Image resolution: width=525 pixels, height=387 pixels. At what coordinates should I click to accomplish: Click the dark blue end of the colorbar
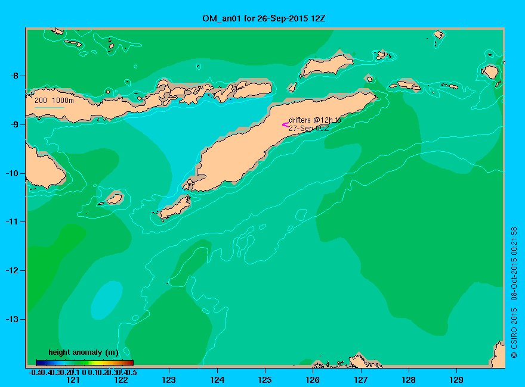click(39, 363)
